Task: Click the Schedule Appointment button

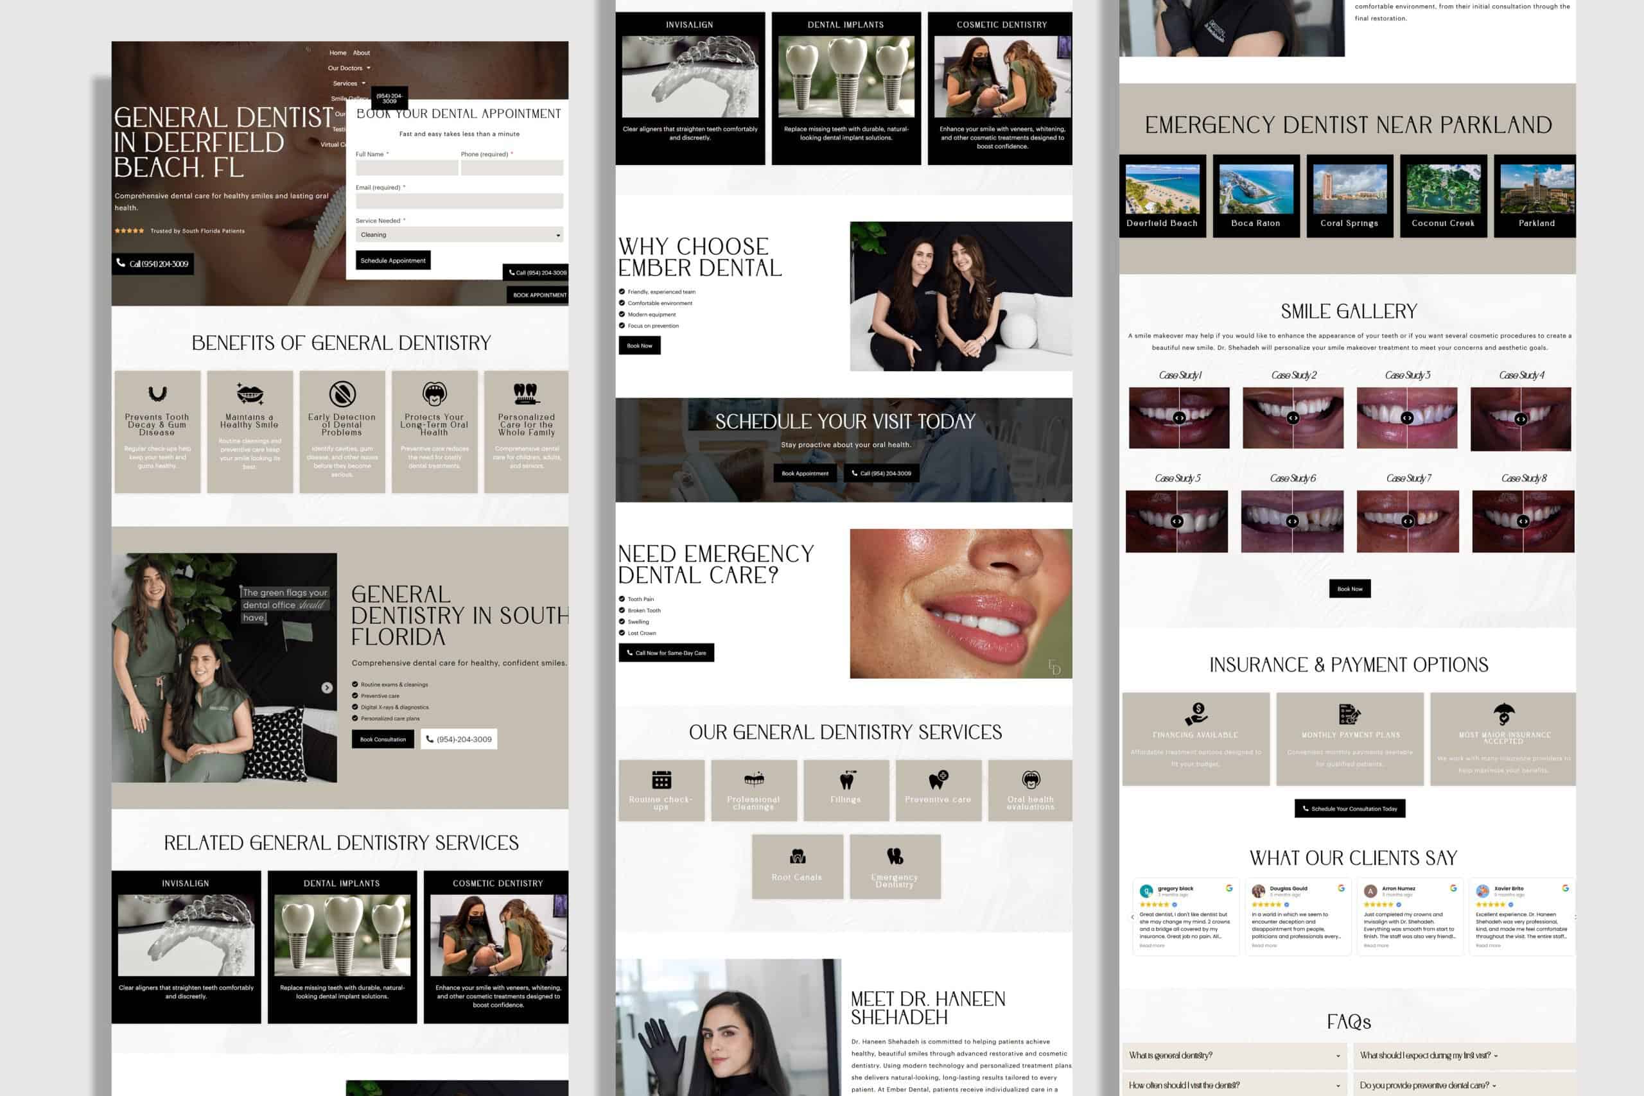Action: click(393, 260)
